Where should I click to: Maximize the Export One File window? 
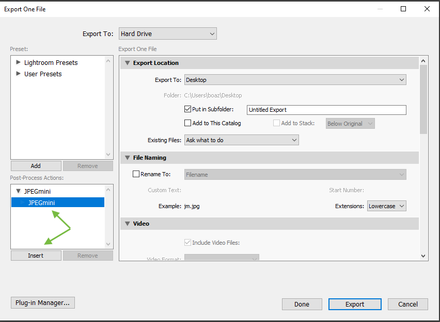pyautogui.click(x=403, y=9)
